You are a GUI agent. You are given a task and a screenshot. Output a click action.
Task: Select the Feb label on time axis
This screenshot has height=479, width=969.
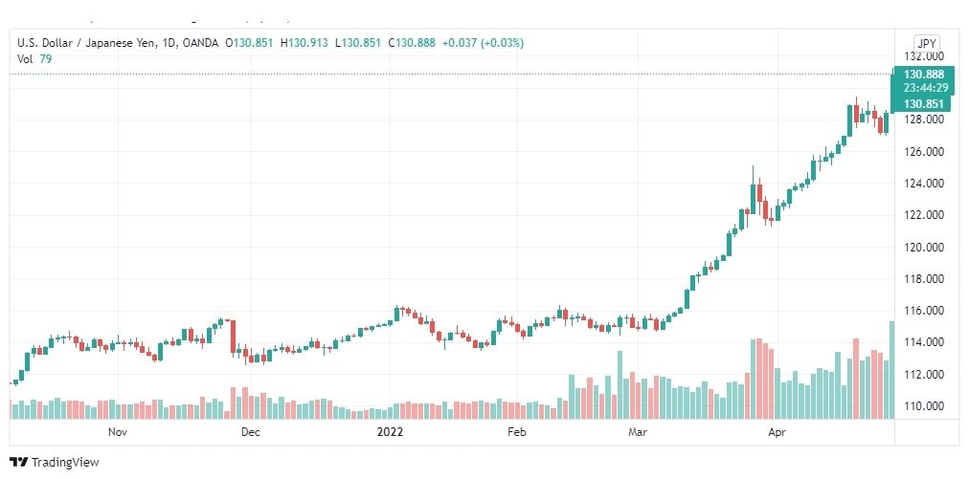pyautogui.click(x=516, y=432)
